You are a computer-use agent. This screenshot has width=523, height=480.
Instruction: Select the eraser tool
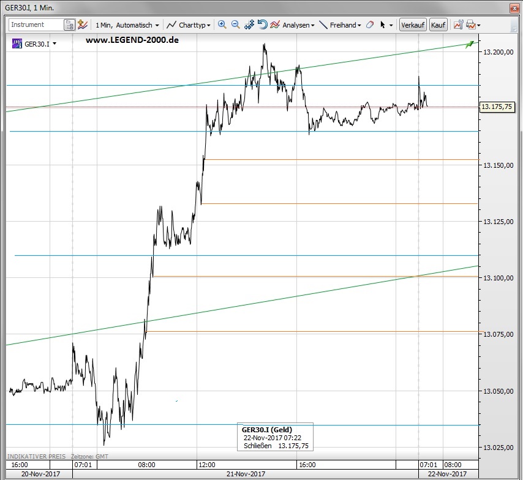click(x=369, y=25)
